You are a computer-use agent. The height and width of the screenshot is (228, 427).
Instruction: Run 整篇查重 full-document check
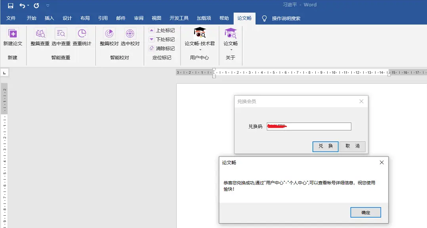pyautogui.click(x=40, y=37)
